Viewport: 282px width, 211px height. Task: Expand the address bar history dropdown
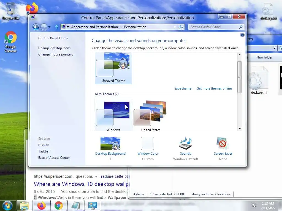pyautogui.click(x=175, y=27)
